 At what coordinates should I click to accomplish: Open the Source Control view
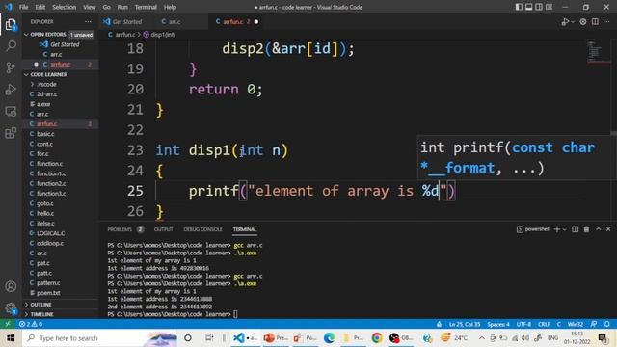tap(11, 67)
